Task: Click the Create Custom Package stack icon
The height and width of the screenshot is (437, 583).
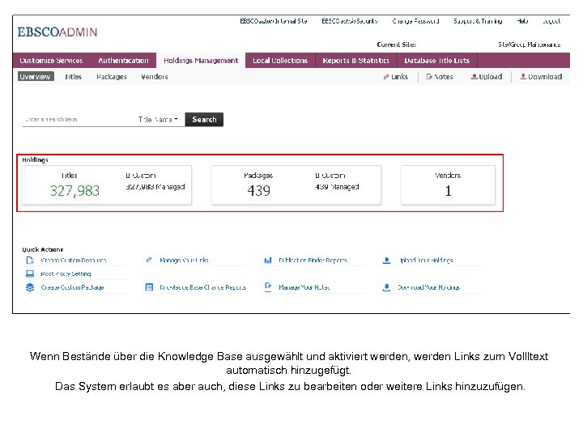Action: (30, 287)
